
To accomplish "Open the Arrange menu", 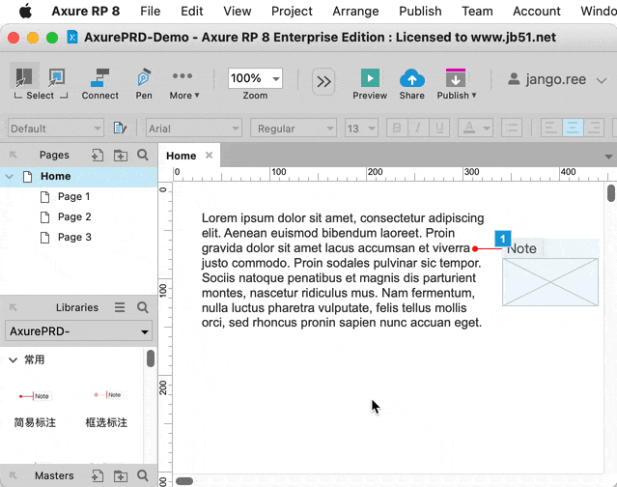I will coord(355,11).
